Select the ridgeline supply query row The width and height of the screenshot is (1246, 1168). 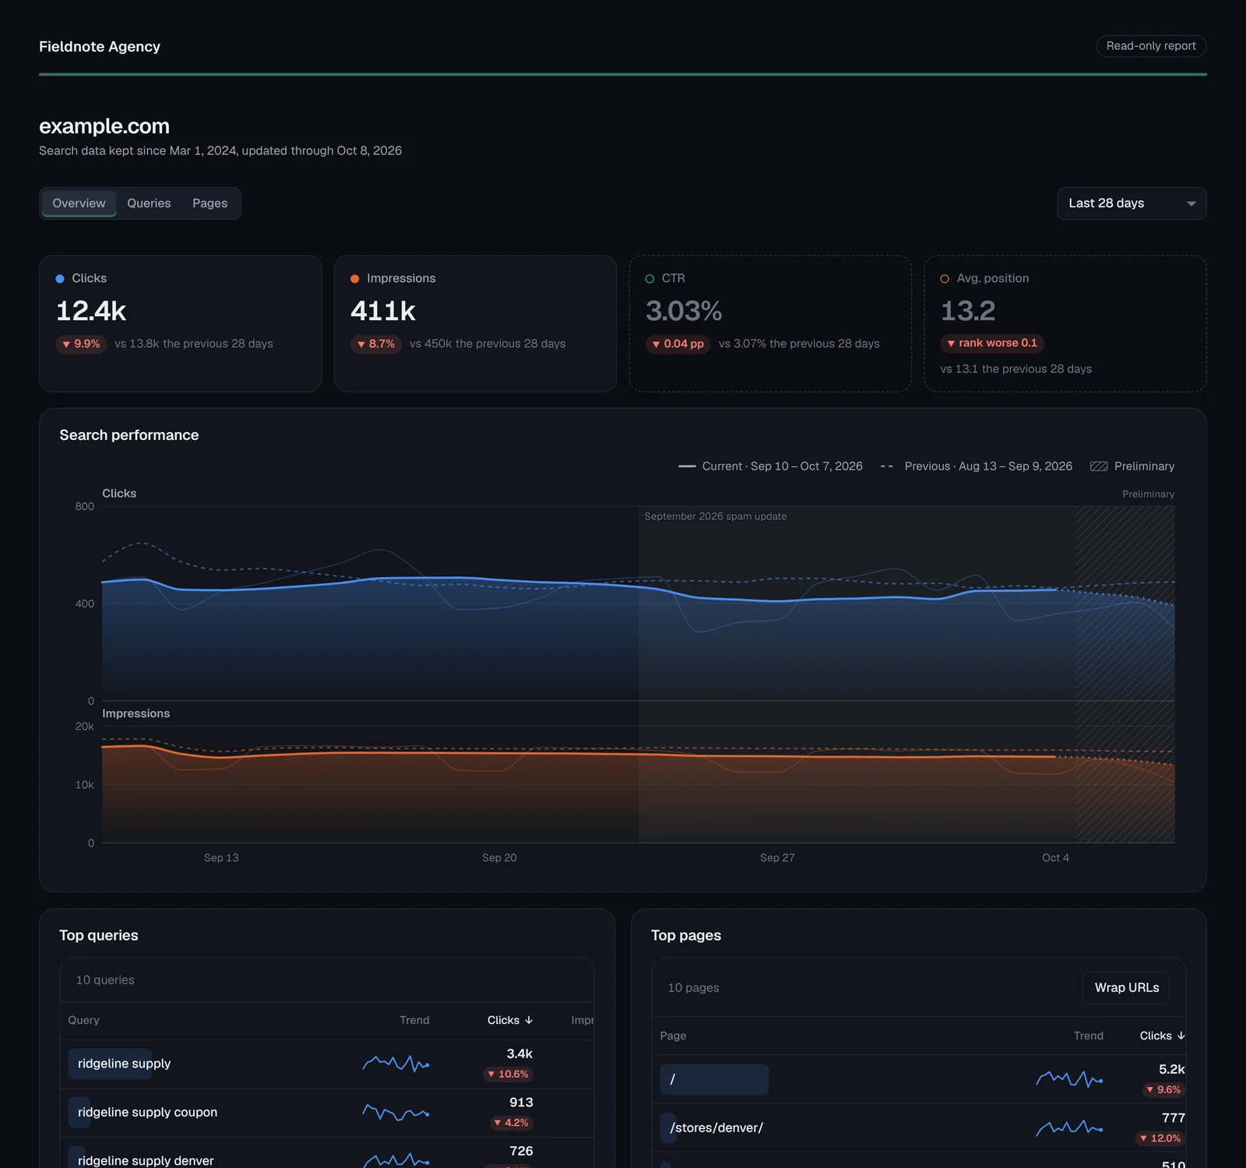(x=327, y=1064)
